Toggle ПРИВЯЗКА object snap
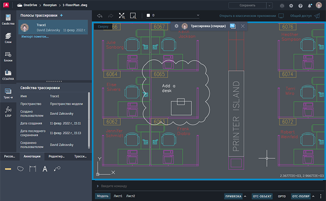The height and width of the screenshot is (201, 326). tap(233, 196)
